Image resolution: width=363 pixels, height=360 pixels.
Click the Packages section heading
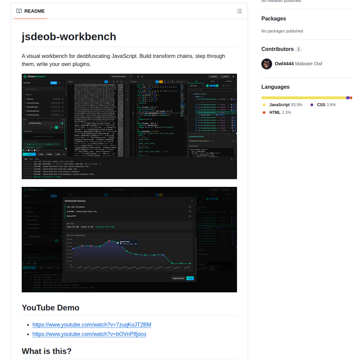point(274,18)
